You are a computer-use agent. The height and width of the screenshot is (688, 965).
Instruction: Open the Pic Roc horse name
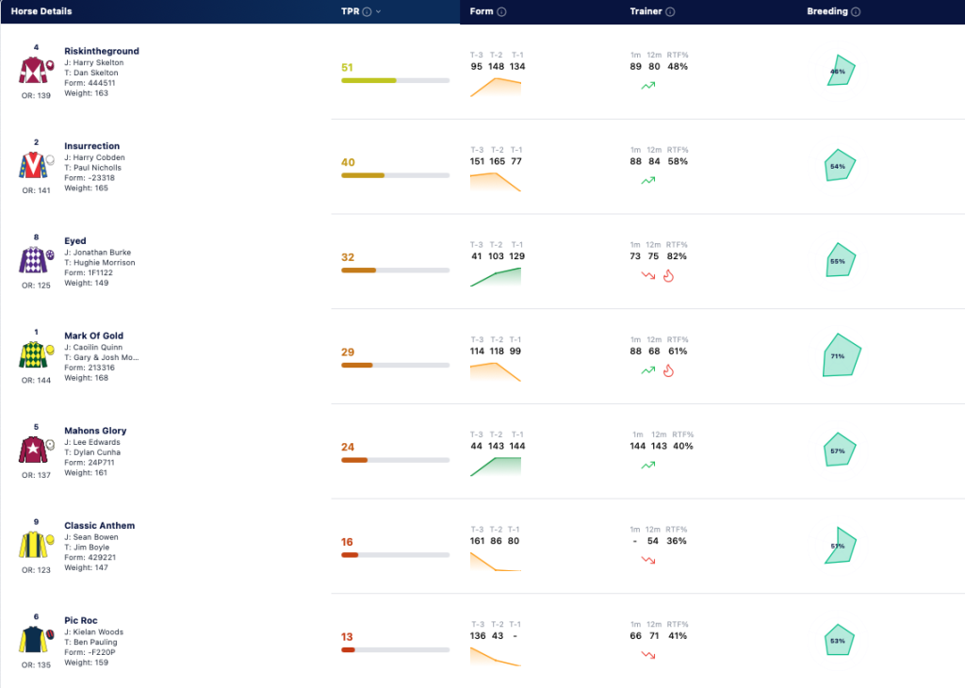click(x=81, y=620)
